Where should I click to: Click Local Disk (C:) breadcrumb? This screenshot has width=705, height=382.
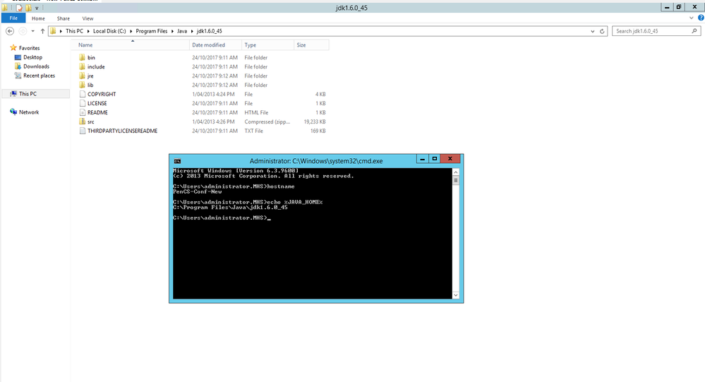[x=109, y=31]
